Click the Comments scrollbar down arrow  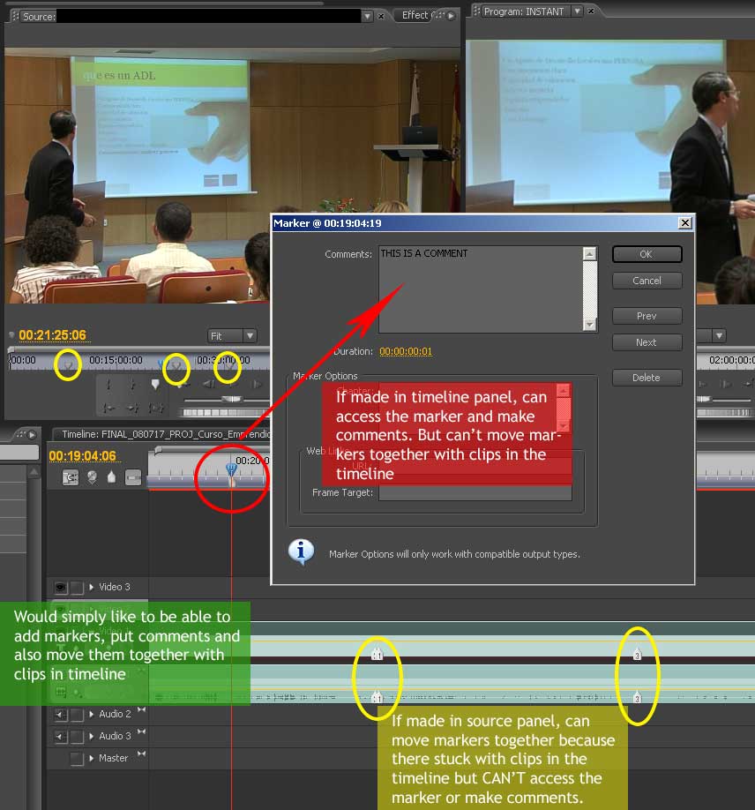click(x=590, y=325)
